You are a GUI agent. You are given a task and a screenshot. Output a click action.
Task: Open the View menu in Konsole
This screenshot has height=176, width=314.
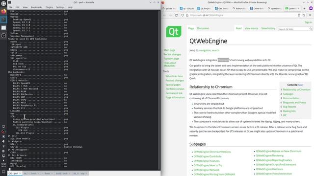tap(25, 7)
